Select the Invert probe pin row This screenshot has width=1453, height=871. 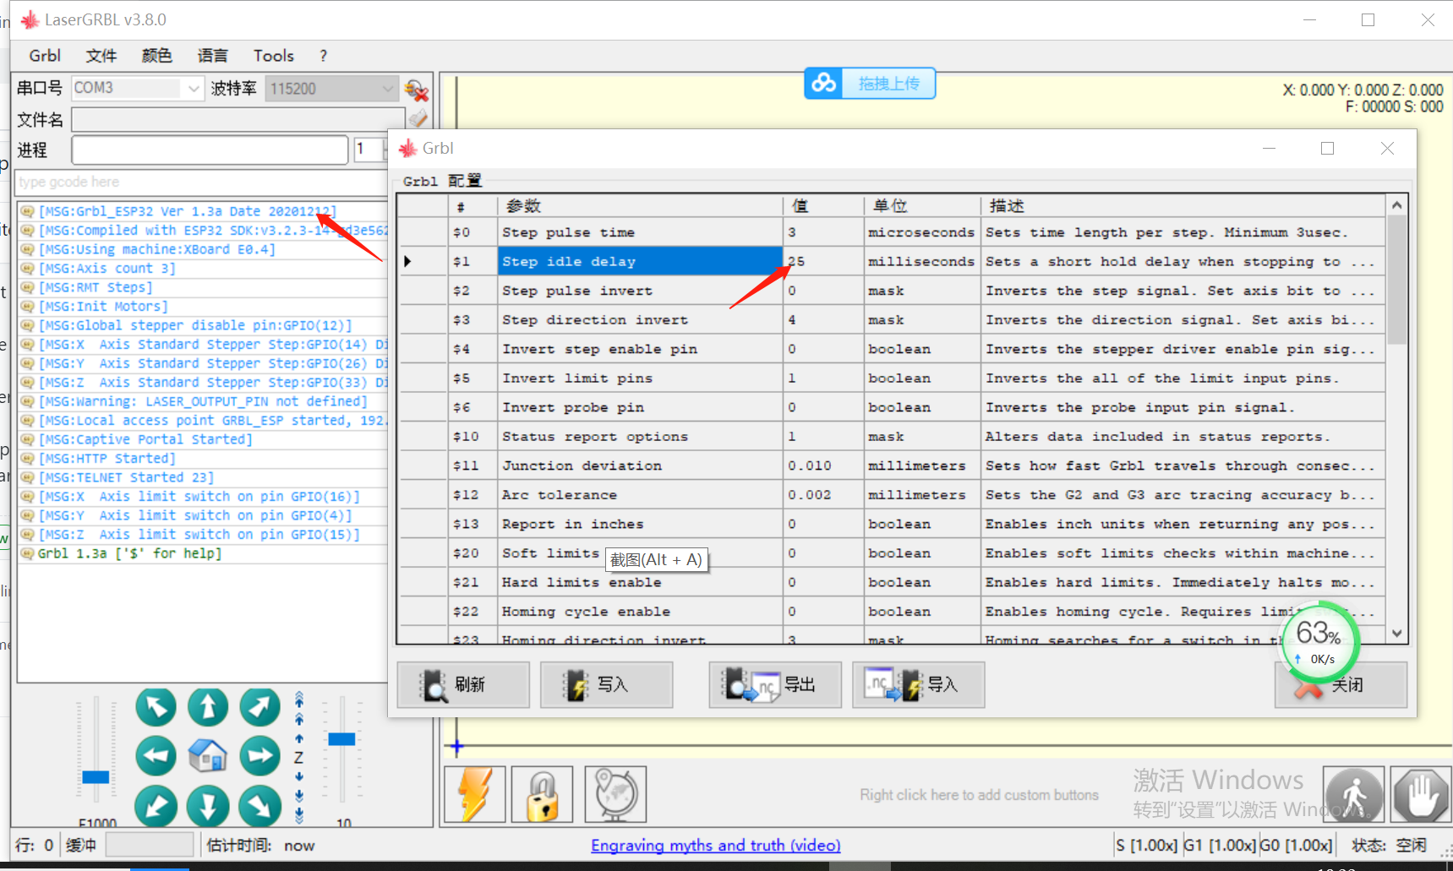pos(641,407)
